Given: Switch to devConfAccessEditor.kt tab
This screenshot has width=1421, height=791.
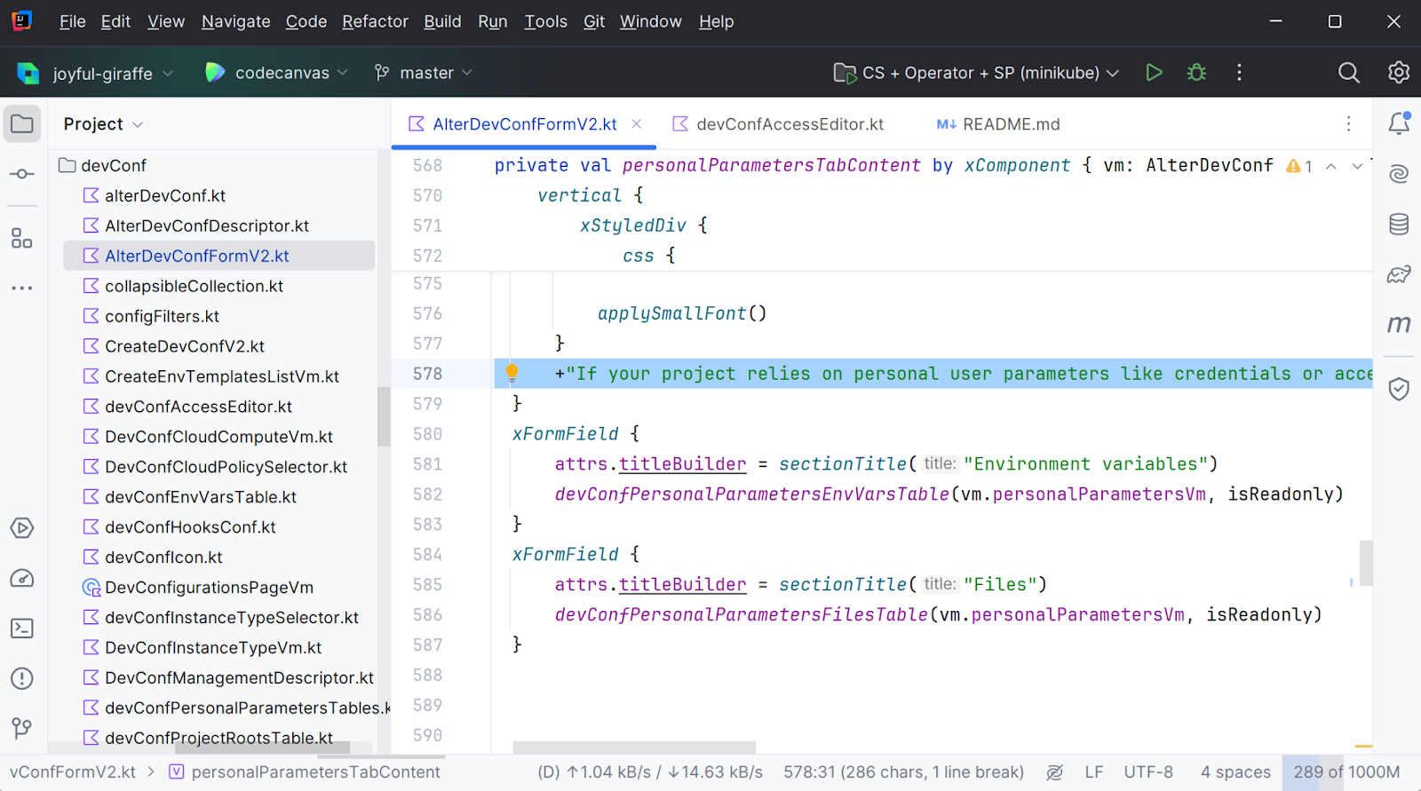Looking at the screenshot, I should (778, 124).
